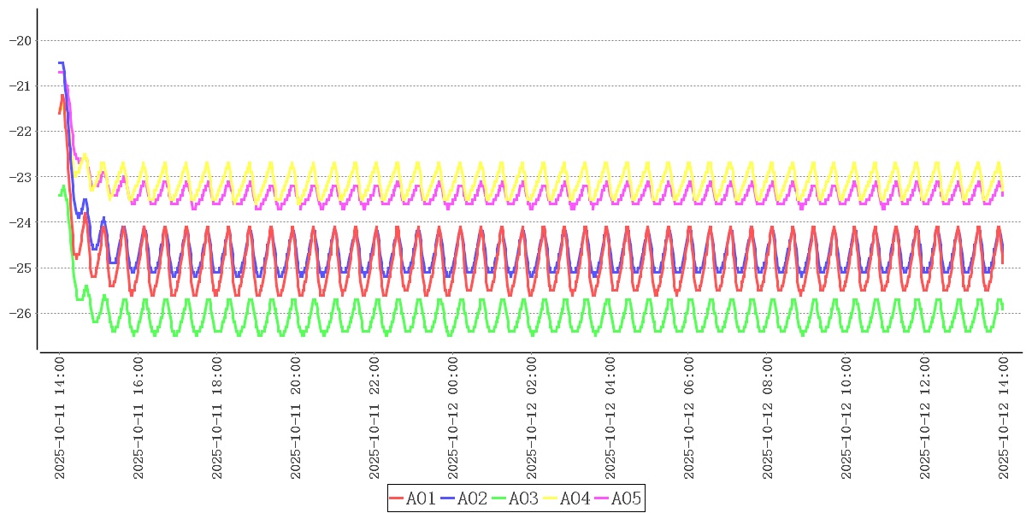This screenshot has width=1032, height=513.
Task: Click the red A01 legend line marker
Action: pyautogui.click(x=397, y=498)
